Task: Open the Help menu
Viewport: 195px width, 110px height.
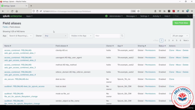Action: (x=167, y=16)
